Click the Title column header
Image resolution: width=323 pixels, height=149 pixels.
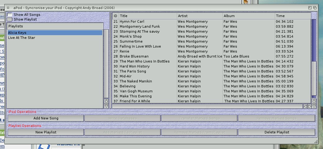(x=148, y=16)
